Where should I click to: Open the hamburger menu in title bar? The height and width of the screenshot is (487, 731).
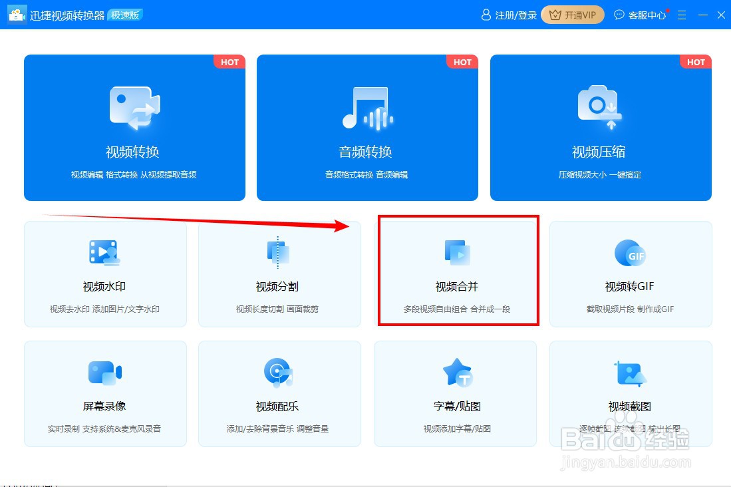pos(682,15)
